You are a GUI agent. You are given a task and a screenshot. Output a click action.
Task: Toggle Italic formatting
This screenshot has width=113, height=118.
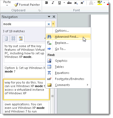[53, 3]
